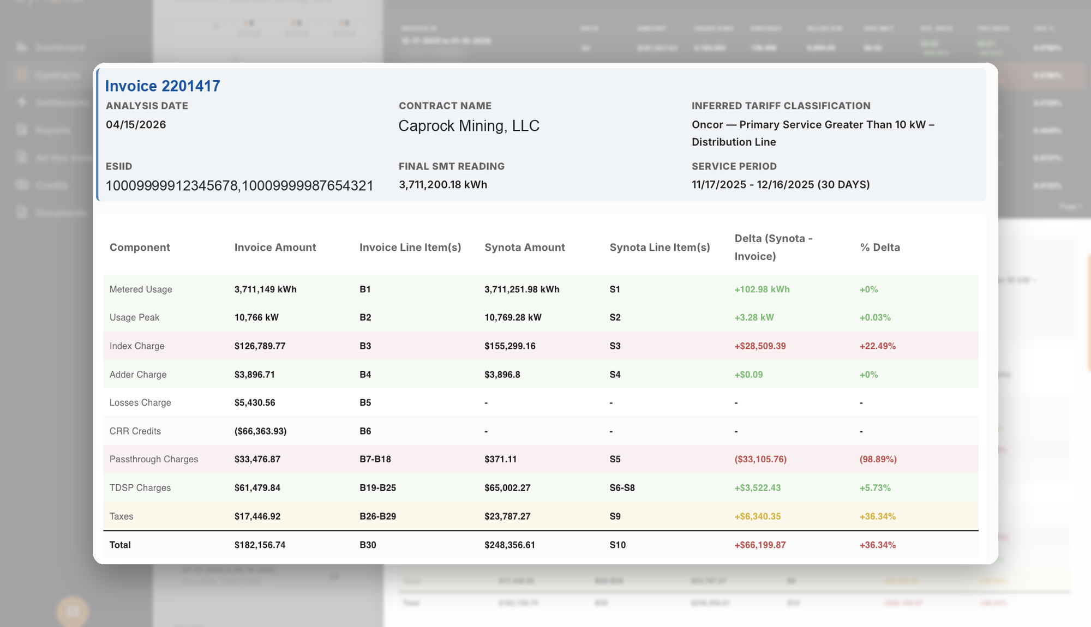This screenshot has height=627, width=1091.
Task: Click total Synota amount $248,356.61
Action: (x=510, y=545)
